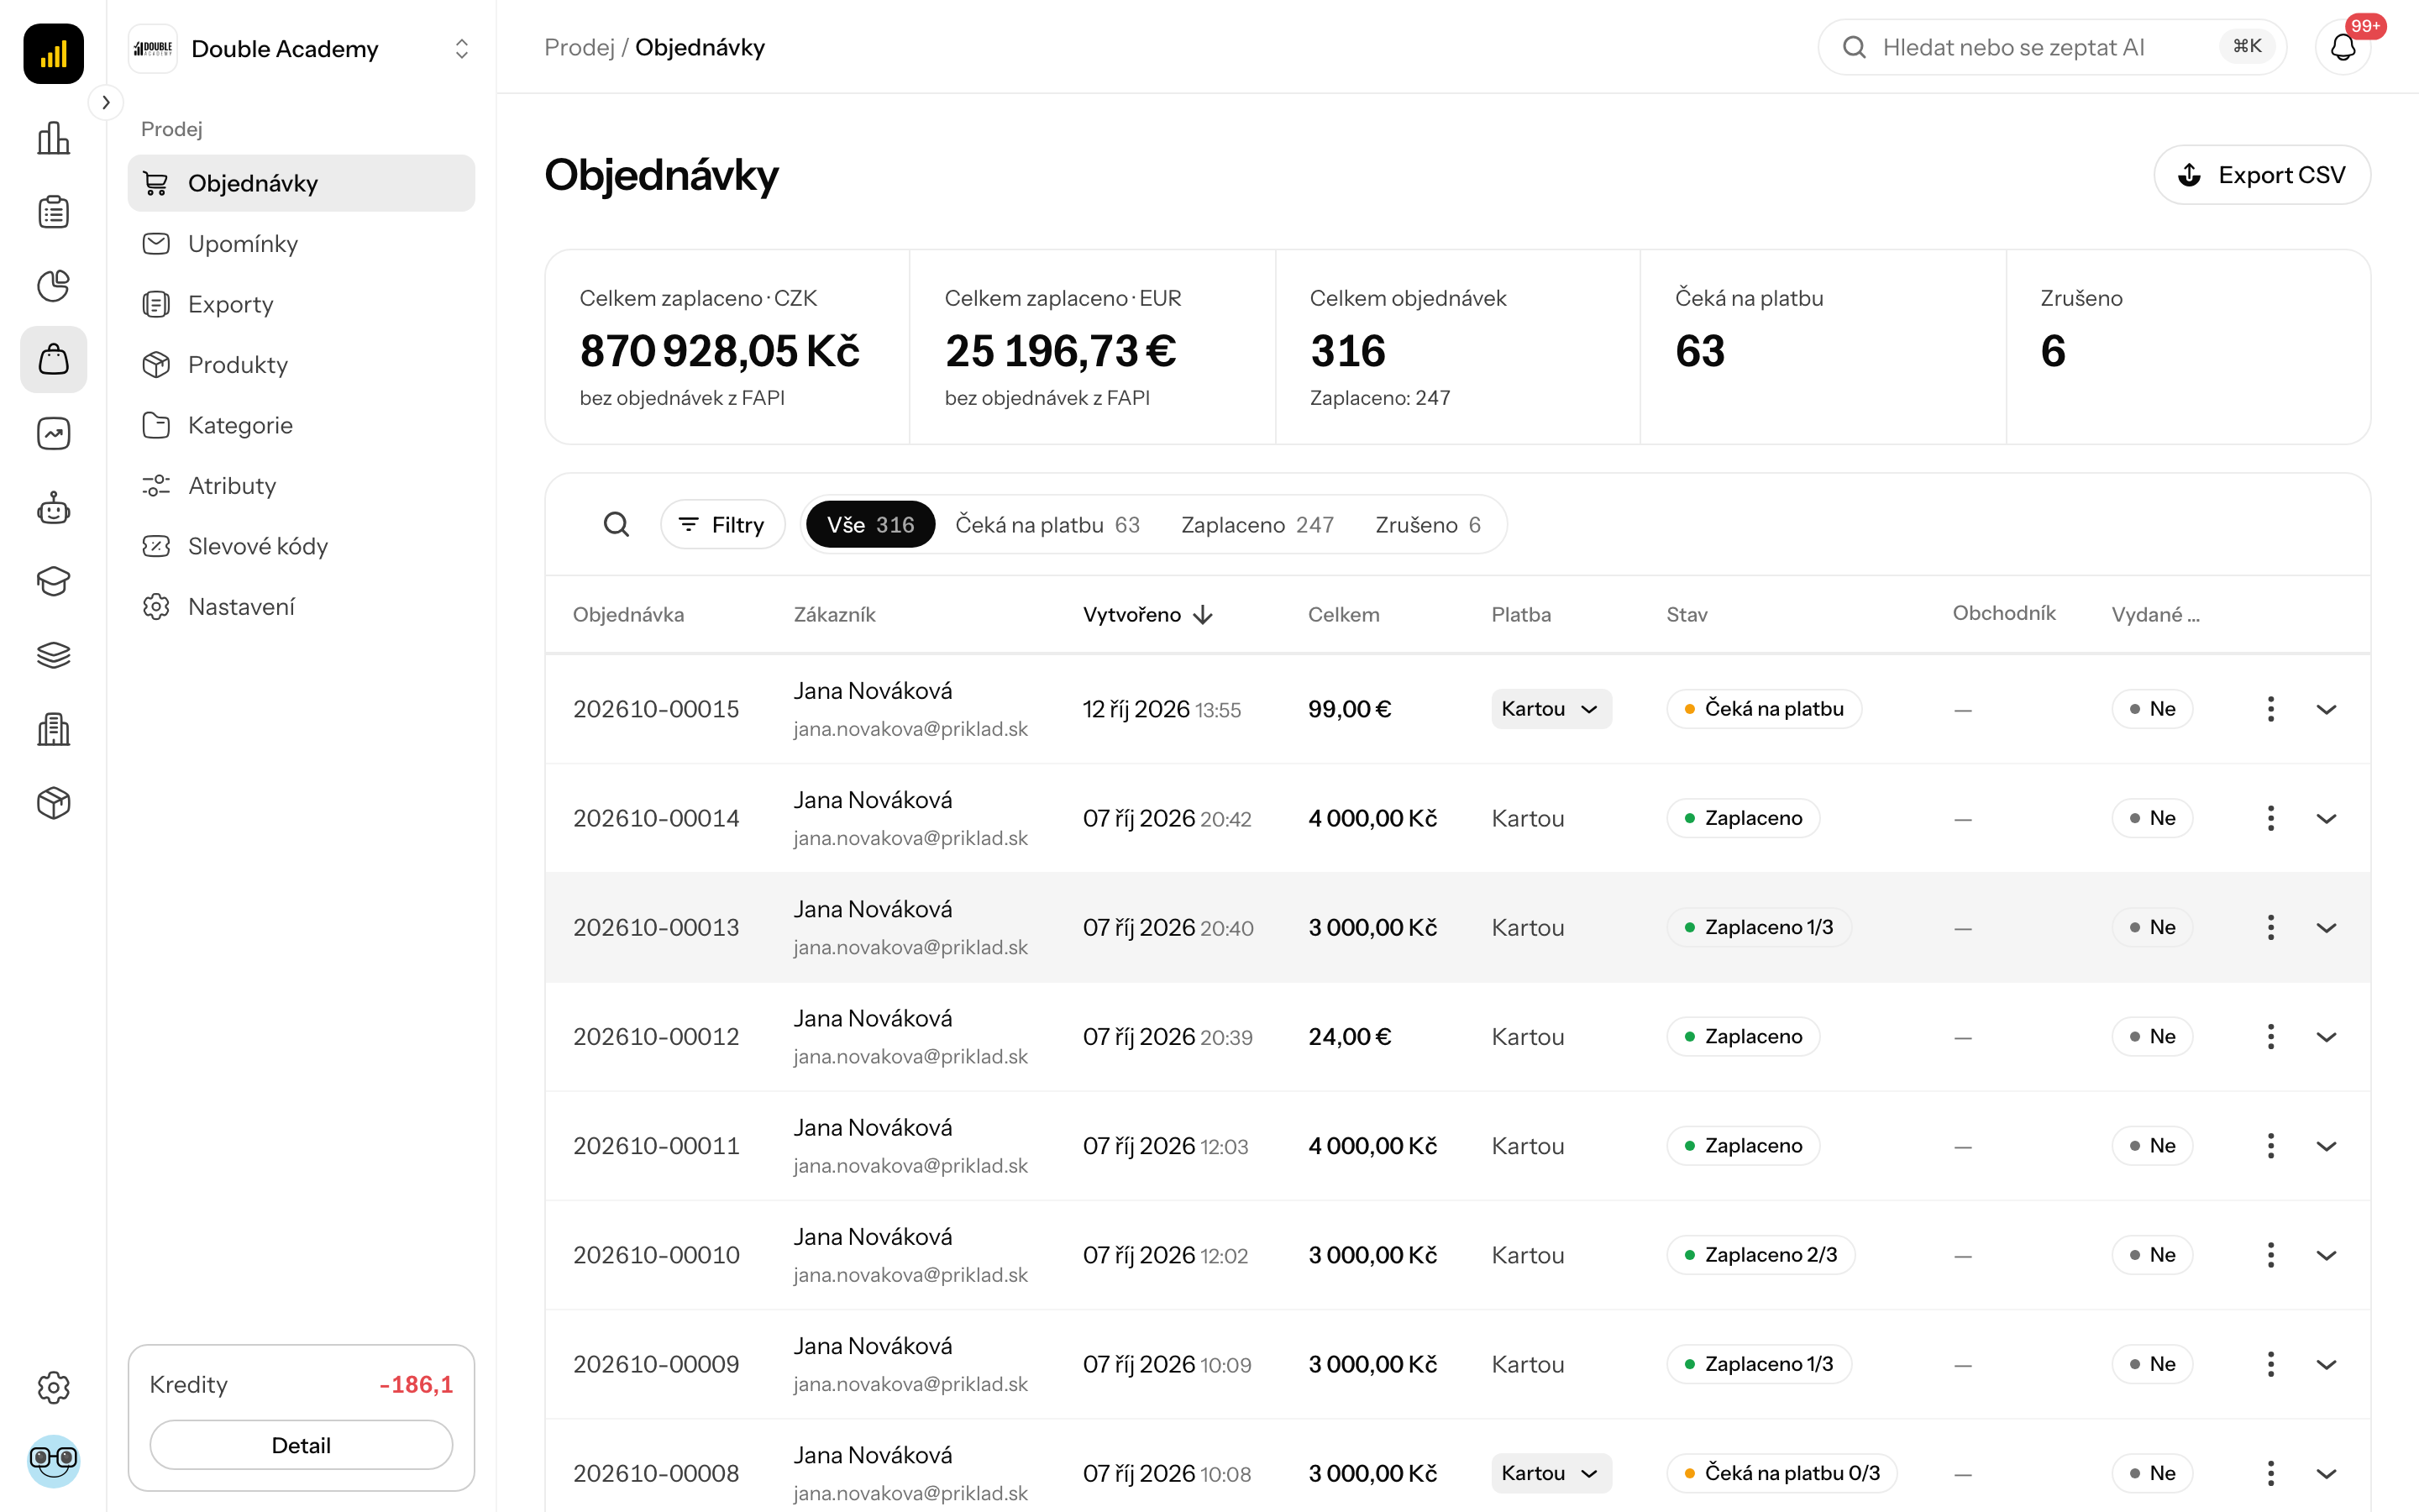Switch to Zaplaceno 247 tab
Image resolution: width=2419 pixels, height=1512 pixels.
tap(1257, 524)
